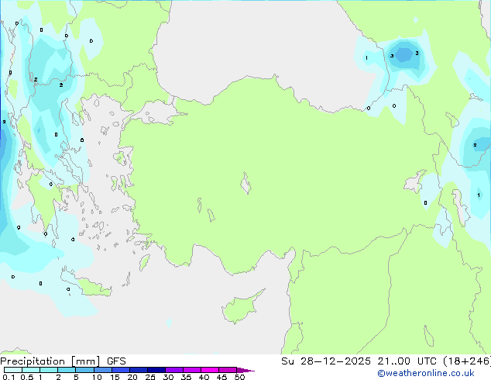
Task: Click the '45' legend scale label
Action: tap(221, 377)
